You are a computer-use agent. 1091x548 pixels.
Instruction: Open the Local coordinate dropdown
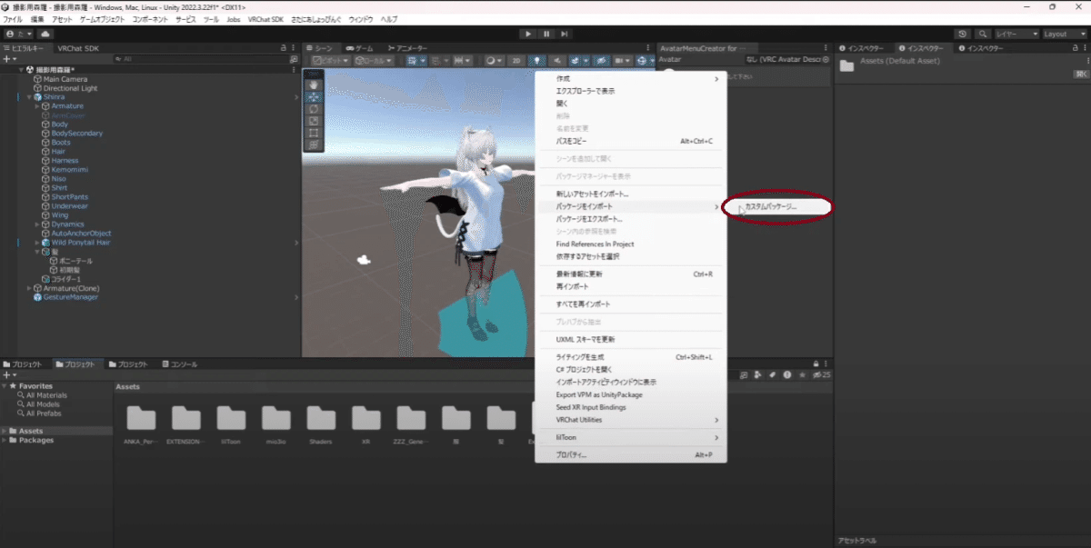pos(374,61)
